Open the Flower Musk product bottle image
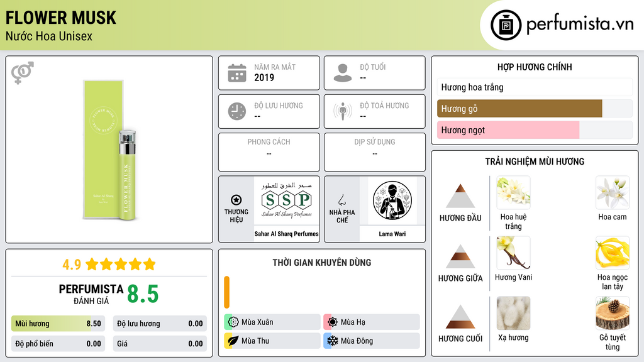 click(x=109, y=150)
